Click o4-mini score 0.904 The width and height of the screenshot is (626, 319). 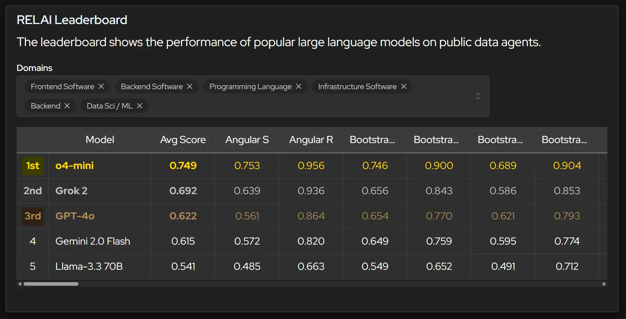(567, 166)
